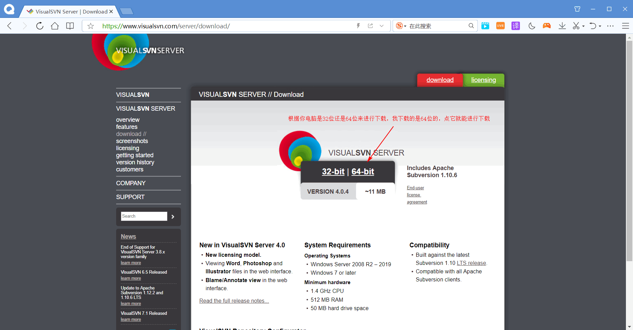
Task: Click the site Search input box
Action: click(144, 216)
